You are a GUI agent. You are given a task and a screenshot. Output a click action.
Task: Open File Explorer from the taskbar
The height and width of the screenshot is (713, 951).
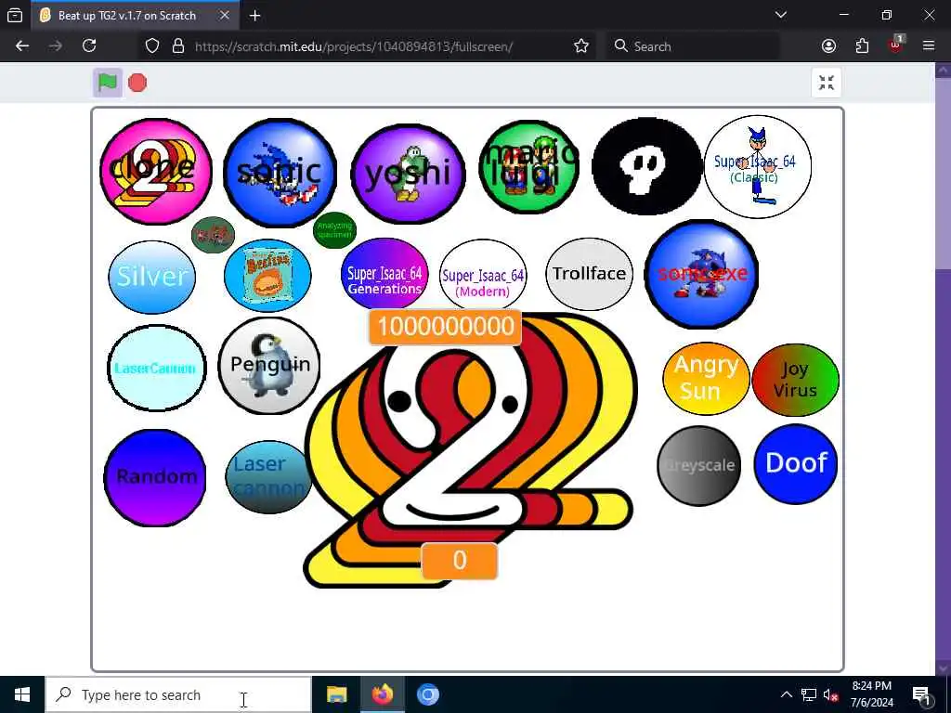pos(336,694)
